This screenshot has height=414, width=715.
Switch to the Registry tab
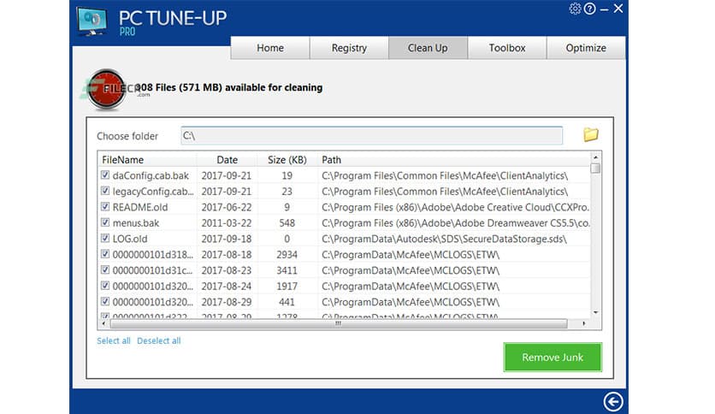349,48
